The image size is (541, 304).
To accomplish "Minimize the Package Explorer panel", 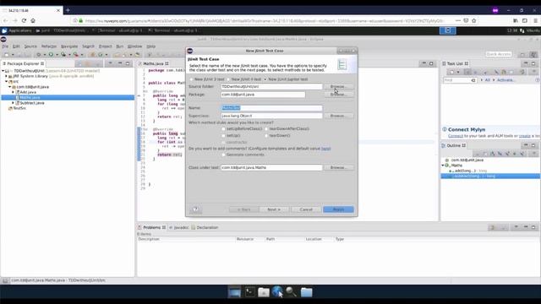I will pos(120,63).
